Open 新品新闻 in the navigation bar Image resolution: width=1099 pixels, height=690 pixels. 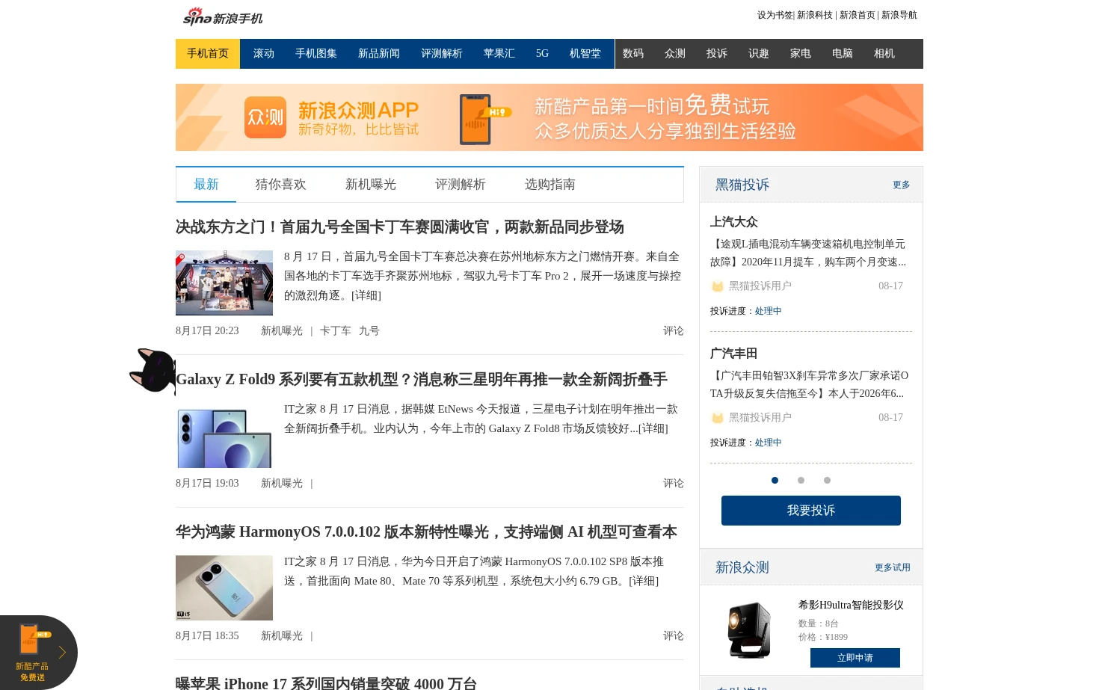(379, 54)
